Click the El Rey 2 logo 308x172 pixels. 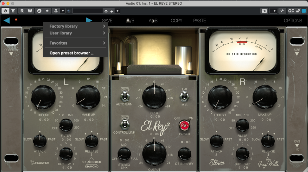click(155, 127)
